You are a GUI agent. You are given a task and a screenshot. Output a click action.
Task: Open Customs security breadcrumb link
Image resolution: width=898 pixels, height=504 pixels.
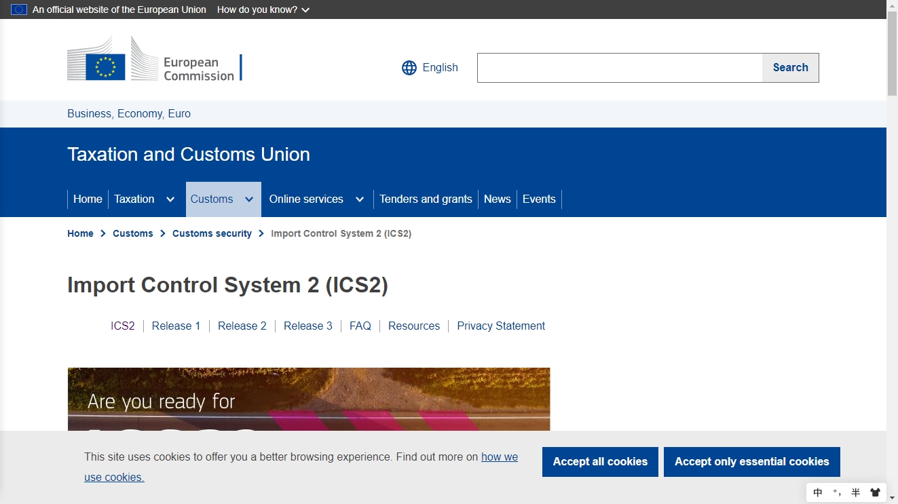(212, 233)
